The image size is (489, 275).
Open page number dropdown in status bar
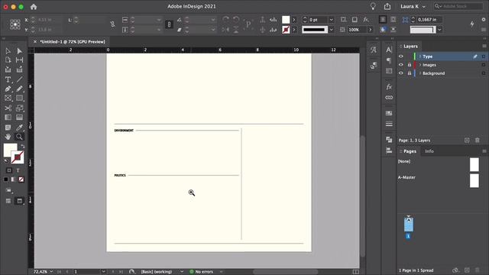(103, 272)
